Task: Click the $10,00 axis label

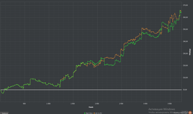Action: point(185,77)
